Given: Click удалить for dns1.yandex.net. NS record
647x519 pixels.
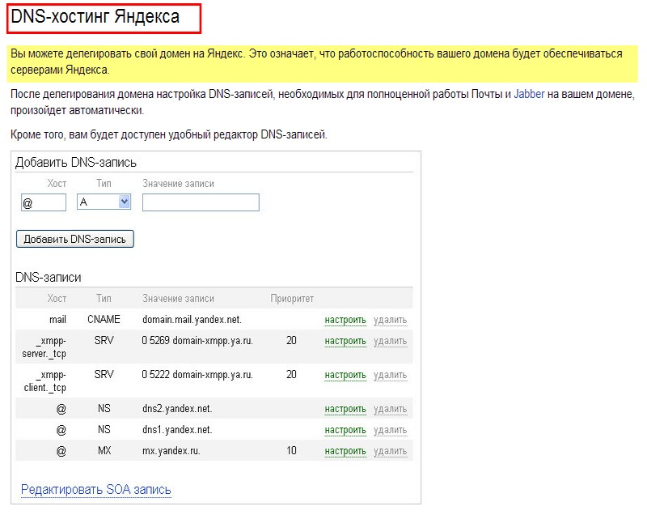Looking at the screenshot, I should (x=391, y=430).
